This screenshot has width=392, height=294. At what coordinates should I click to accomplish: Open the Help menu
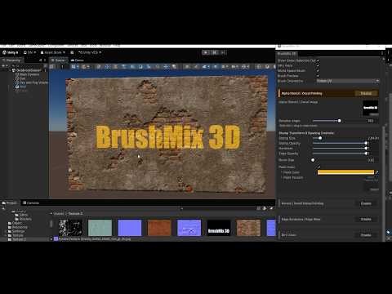pyautogui.click(x=117, y=46)
